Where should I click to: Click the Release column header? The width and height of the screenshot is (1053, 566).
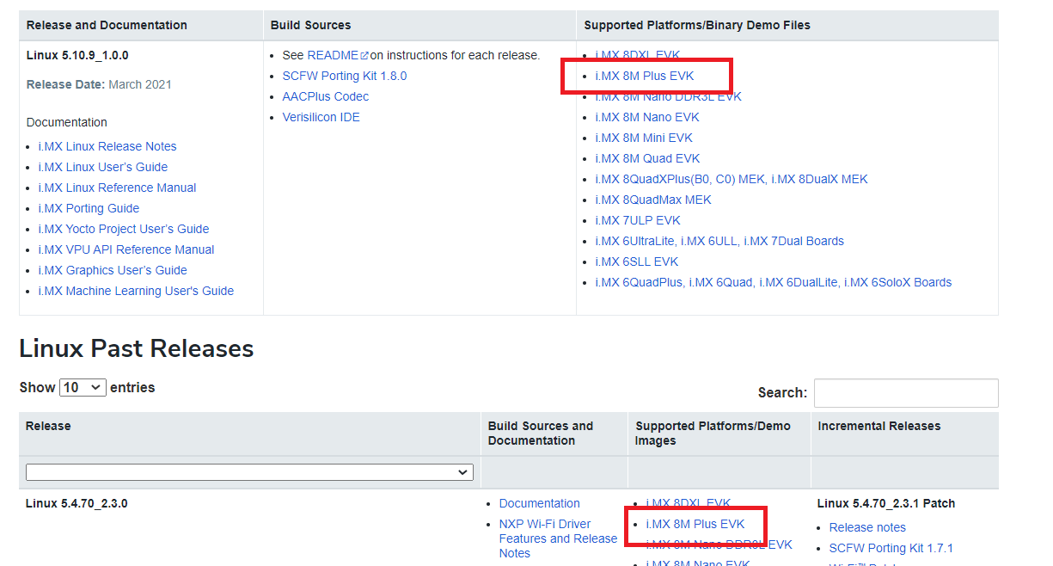48,426
